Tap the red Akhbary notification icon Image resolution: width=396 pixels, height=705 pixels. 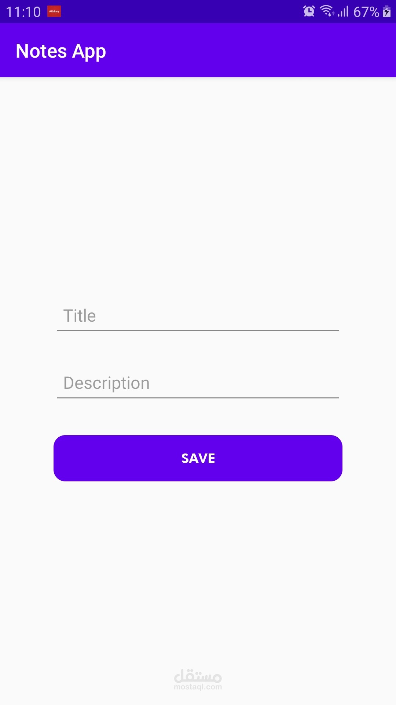pyautogui.click(x=54, y=11)
